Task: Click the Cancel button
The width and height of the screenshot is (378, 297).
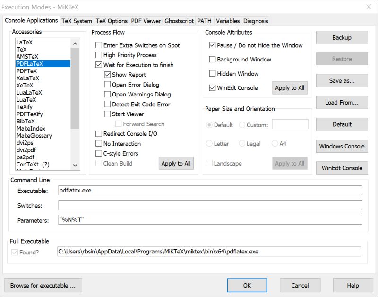Action: tap(300, 286)
